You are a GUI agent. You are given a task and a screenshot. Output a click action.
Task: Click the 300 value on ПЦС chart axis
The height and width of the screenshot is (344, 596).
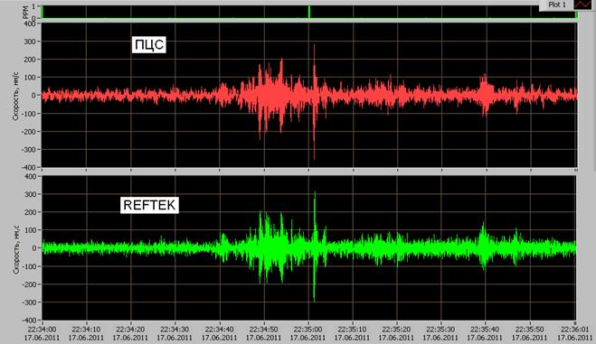click(30, 42)
